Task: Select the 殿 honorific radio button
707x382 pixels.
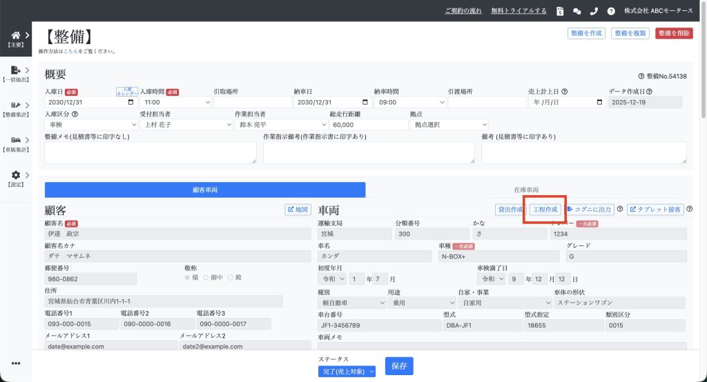Action: (231, 277)
